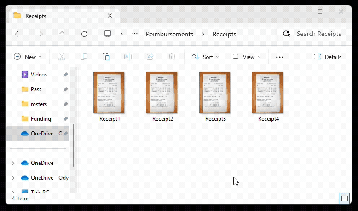Viewport: 358px width, 211px height.
Task: Unpin Videos using its pin icon
Action: [x=65, y=75]
